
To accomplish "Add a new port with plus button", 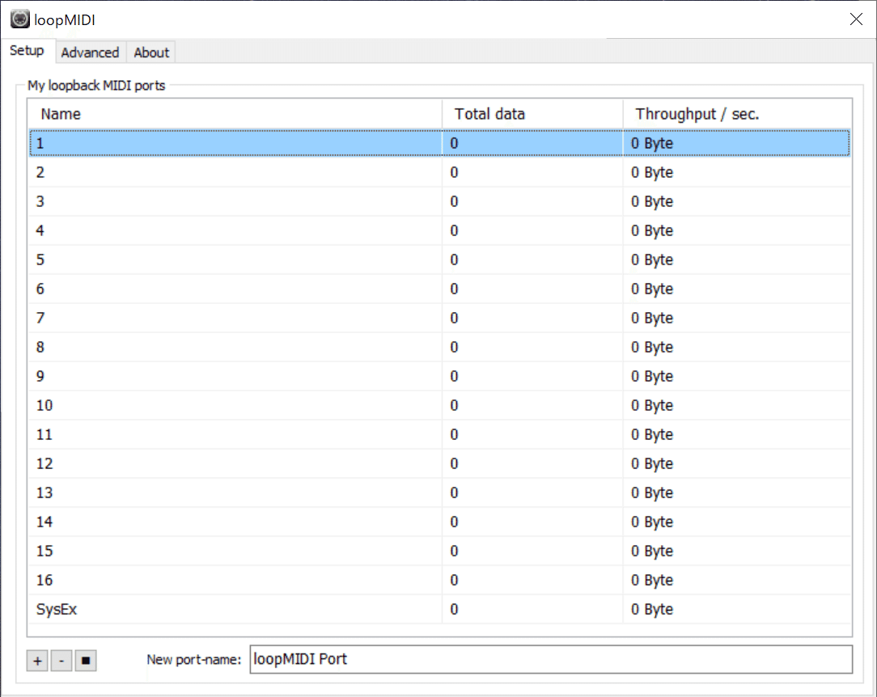I will point(37,661).
